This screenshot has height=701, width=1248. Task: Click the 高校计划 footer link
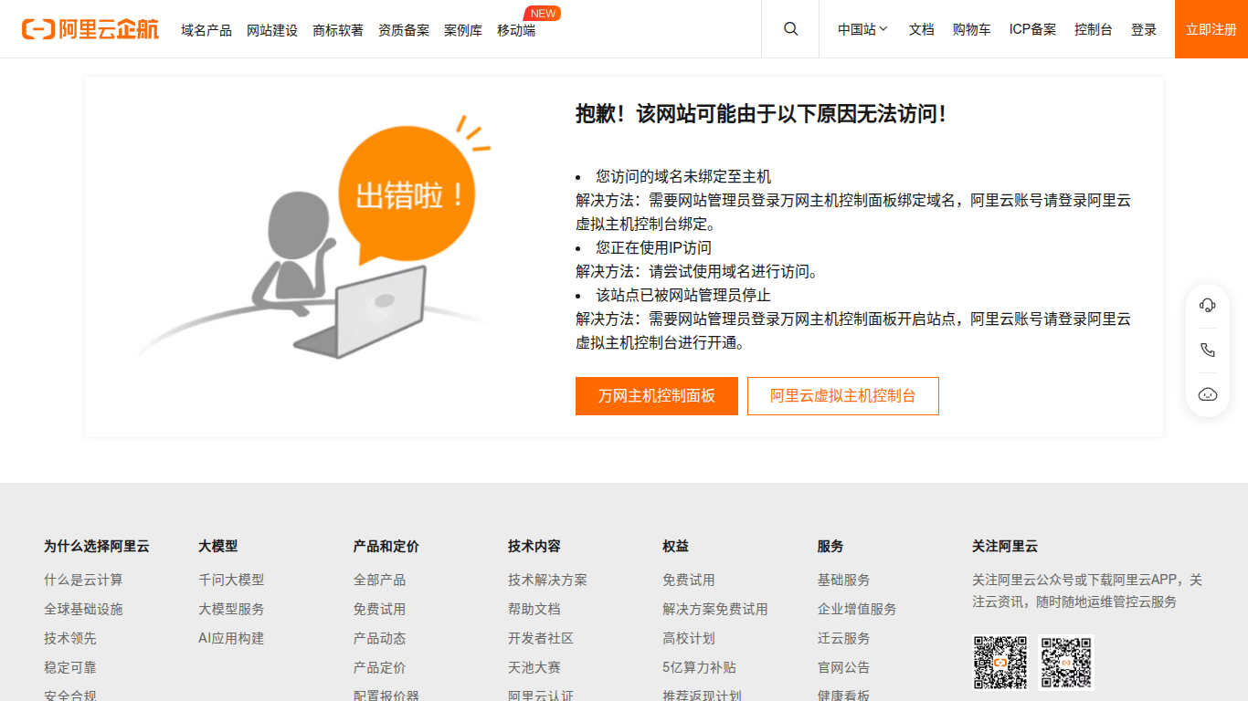tap(689, 638)
